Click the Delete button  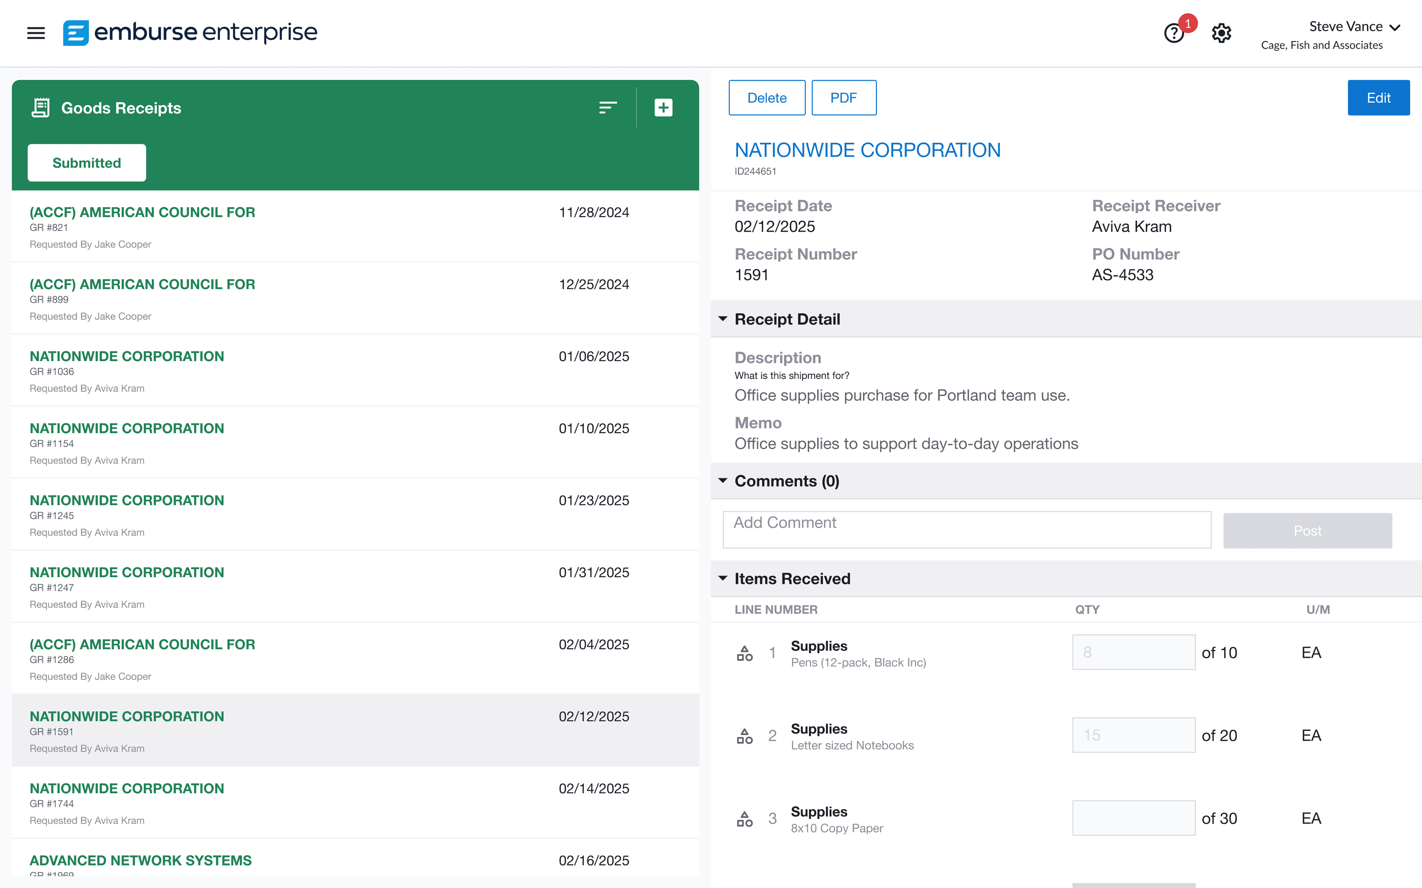(767, 97)
